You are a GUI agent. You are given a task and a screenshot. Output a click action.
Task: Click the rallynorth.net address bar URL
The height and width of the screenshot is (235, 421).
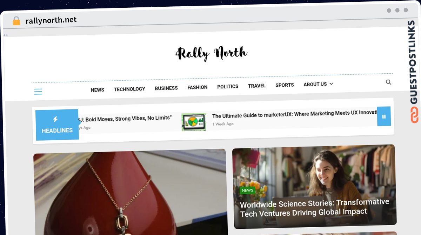click(x=51, y=20)
